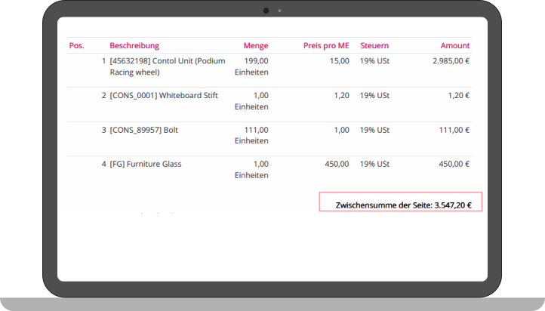Viewport: 545px width, 311px height.
Task: Click the 199,00 quantity value
Action: pos(256,61)
